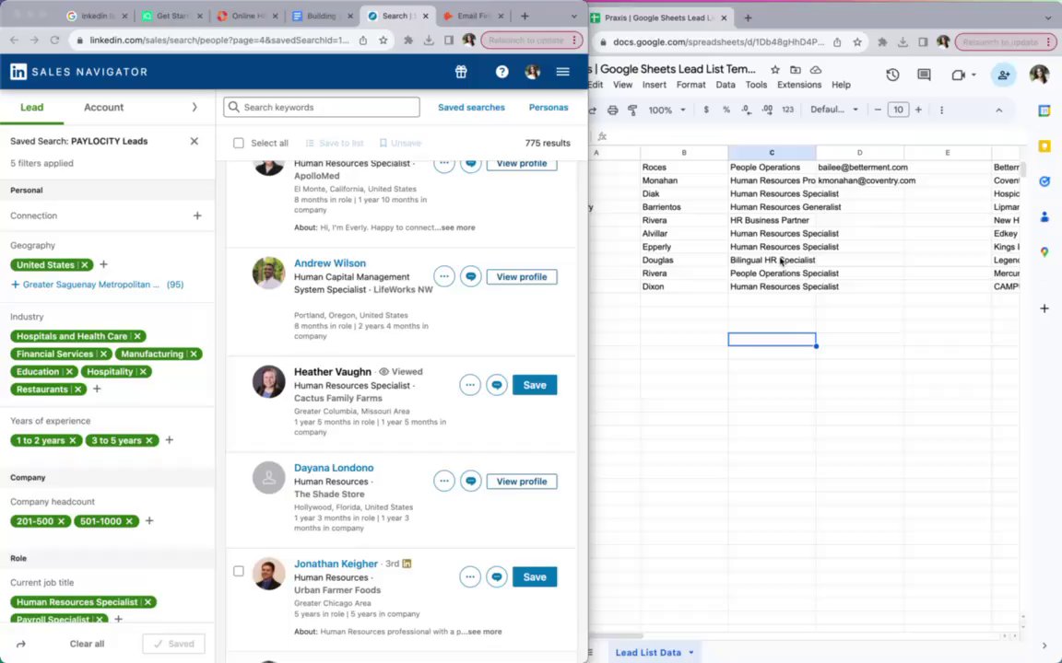This screenshot has height=663, width=1062.
Task: Open more options for Heather Vaughn
Action: point(470,385)
